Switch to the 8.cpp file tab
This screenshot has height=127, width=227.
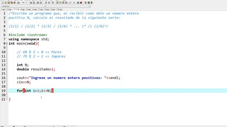click(47, 10)
